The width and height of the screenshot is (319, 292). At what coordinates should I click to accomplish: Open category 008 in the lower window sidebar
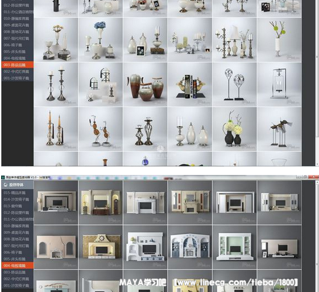click(18, 239)
